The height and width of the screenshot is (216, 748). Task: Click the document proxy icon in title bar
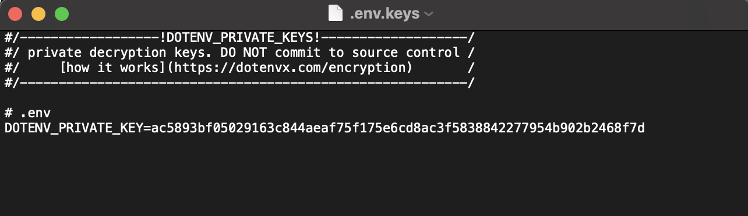[x=335, y=13]
